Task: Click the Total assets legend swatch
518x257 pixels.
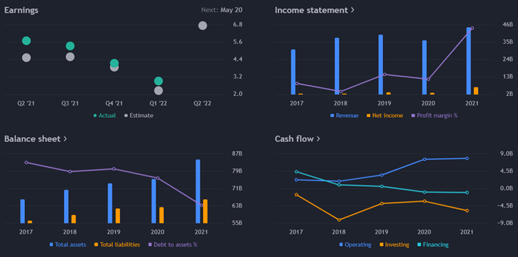Action: click(51, 245)
